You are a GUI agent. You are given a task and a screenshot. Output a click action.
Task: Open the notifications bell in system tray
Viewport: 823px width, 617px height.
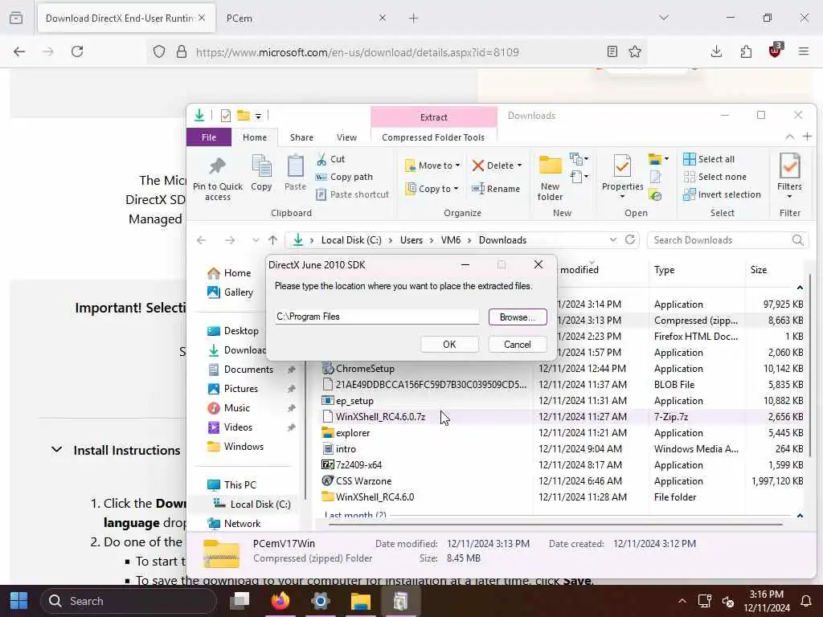pyautogui.click(x=805, y=601)
